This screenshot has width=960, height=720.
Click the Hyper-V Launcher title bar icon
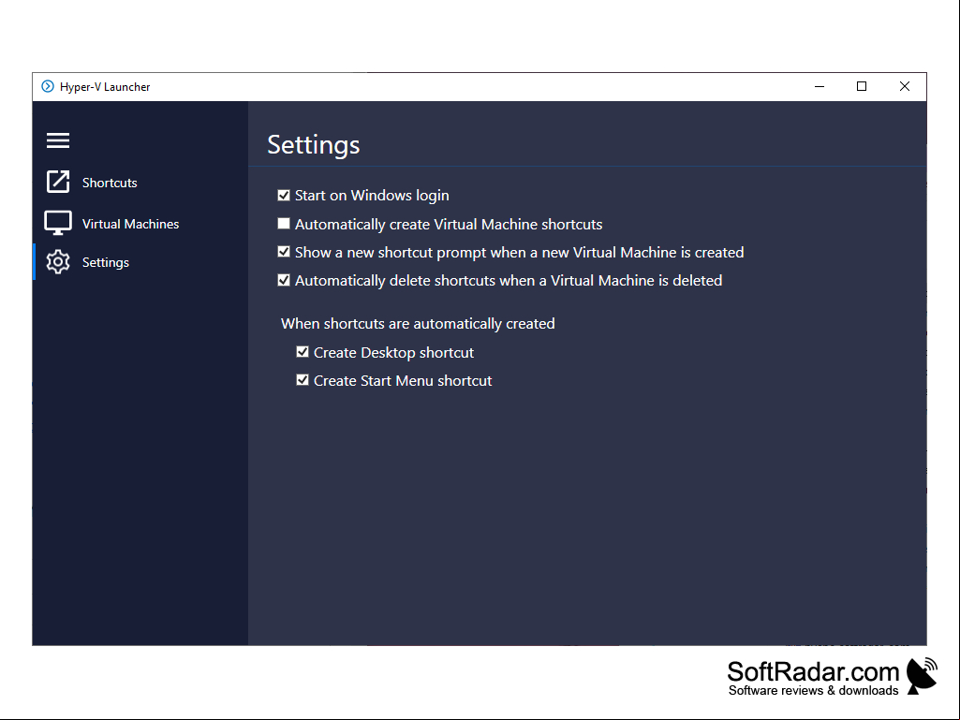tap(48, 86)
